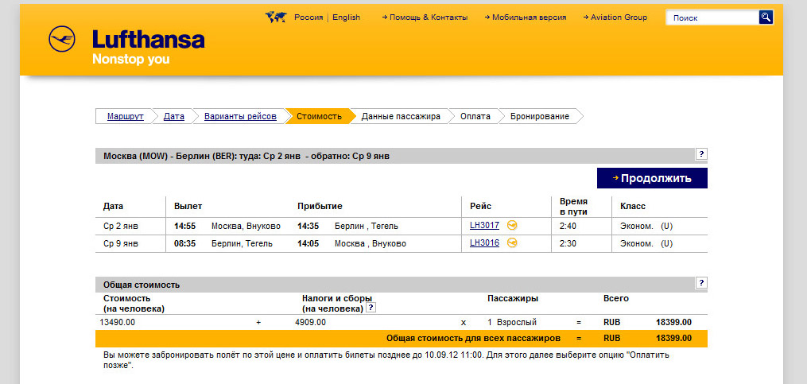Open help icon in route header bar

tap(701, 154)
